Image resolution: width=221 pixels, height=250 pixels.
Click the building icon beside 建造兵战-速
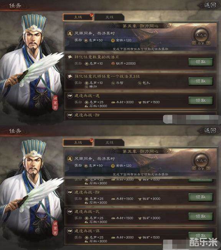(70, 96)
